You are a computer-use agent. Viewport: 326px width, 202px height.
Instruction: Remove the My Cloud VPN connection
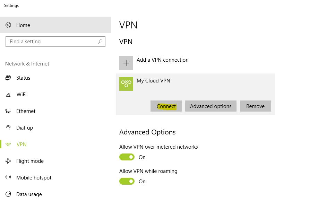255,106
